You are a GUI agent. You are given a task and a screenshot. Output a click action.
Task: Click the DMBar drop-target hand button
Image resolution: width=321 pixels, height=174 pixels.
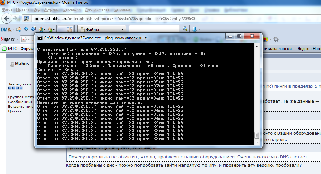[65, 29]
